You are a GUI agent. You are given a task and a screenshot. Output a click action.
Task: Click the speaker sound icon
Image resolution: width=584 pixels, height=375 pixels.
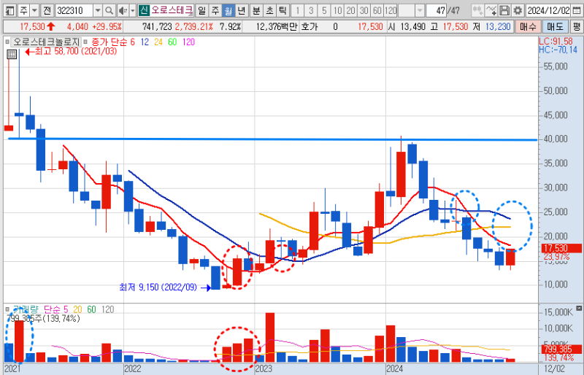pyautogui.click(x=123, y=10)
